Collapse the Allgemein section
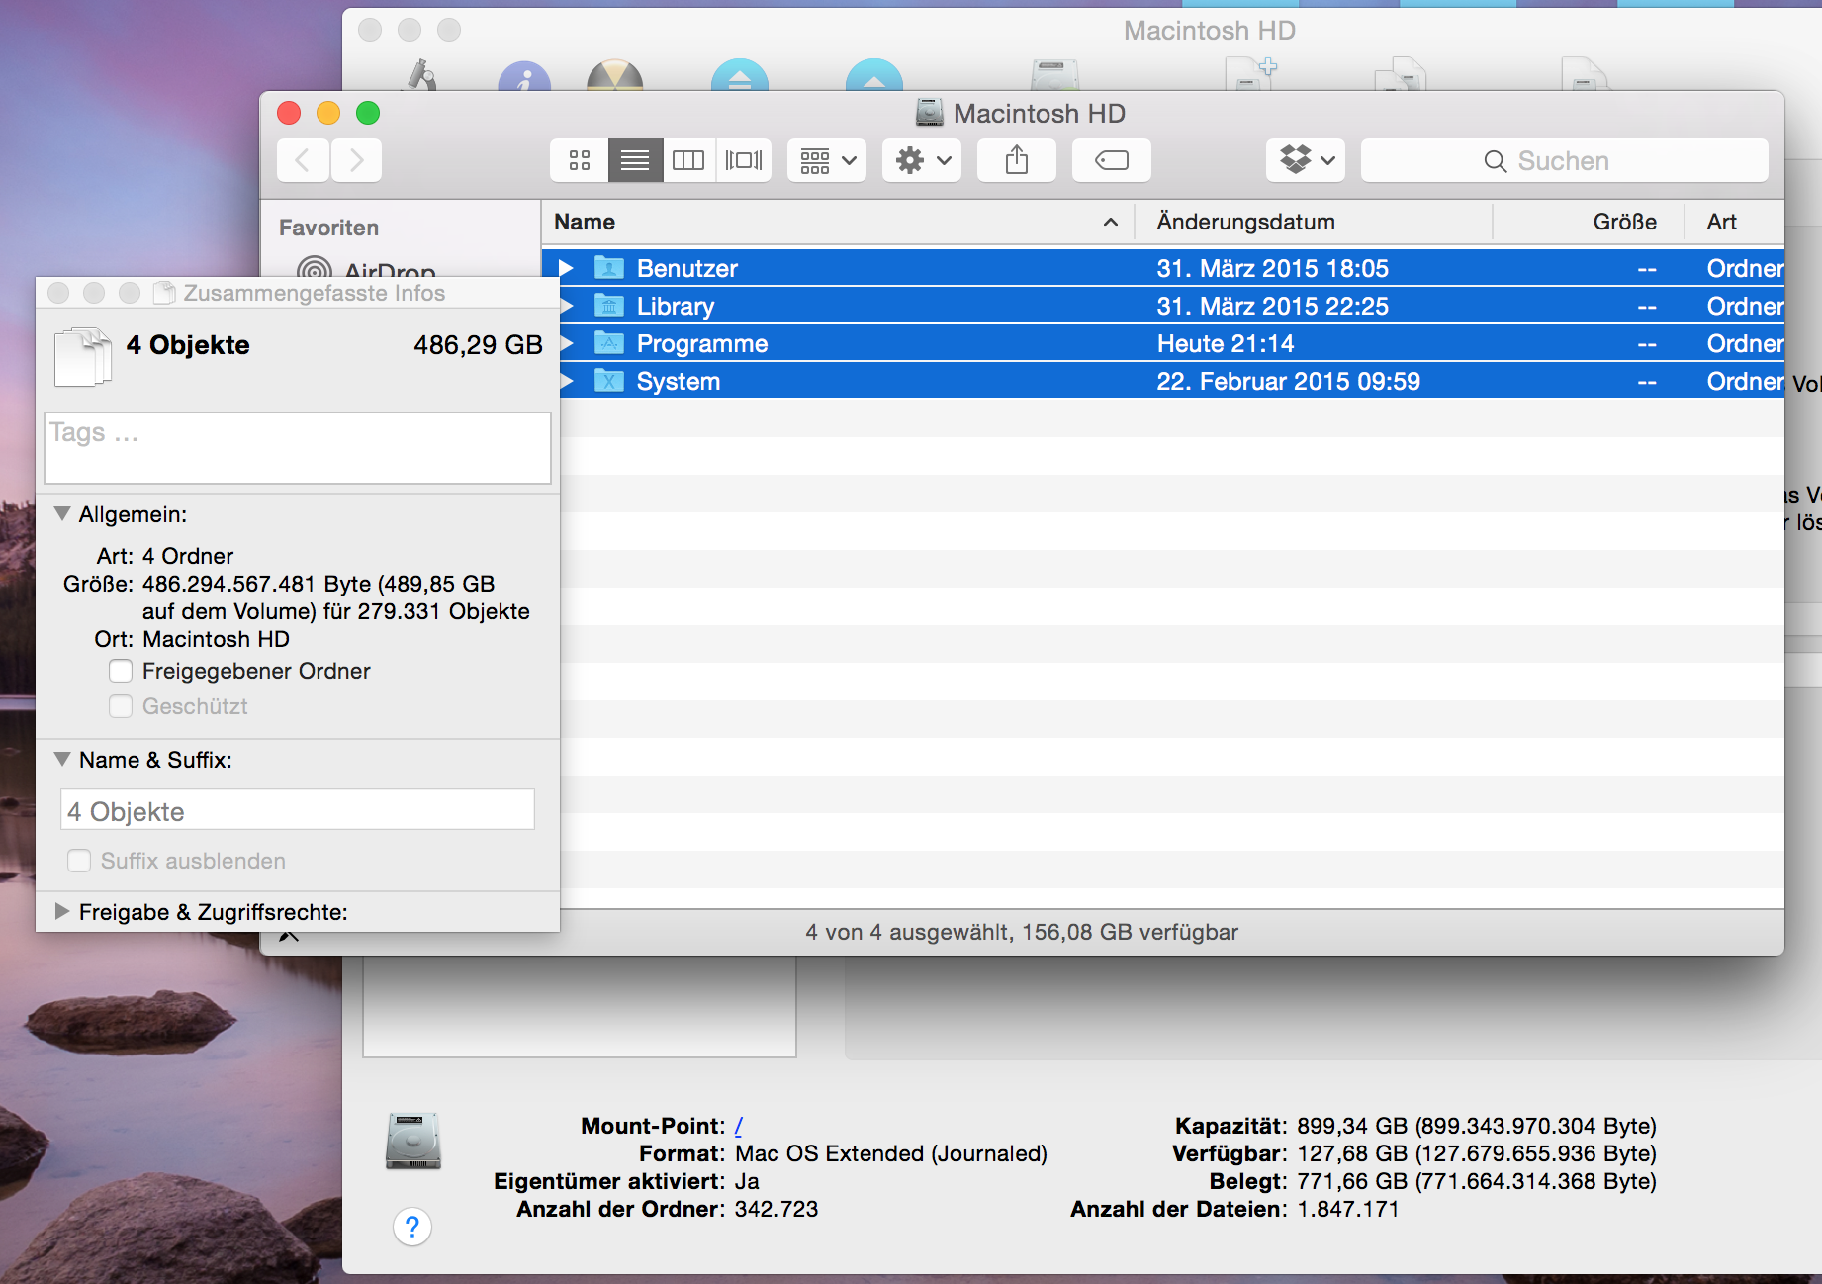 coord(62,514)
